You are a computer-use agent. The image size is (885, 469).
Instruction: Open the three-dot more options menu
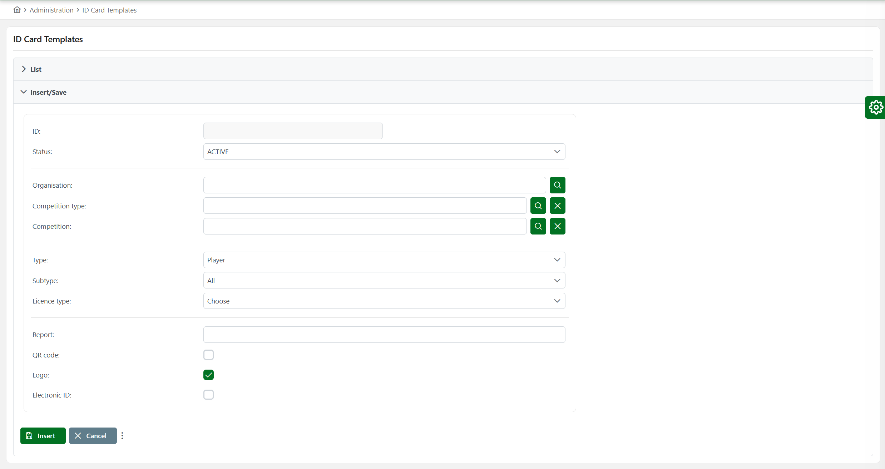pyautogui.click(x=122, y=436)
